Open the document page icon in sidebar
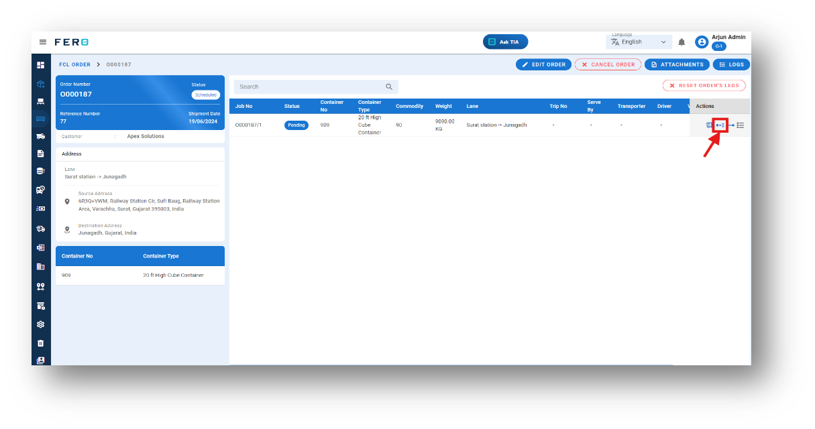The width and height of the screenshot is (815, 429). (41, 154)
